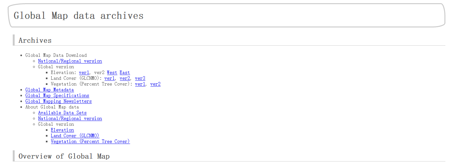Open Vegetation Percent Tree Cover ver2 link
Image resolution: width=454 pixels, height=165 pixels.
pos(155,84)
